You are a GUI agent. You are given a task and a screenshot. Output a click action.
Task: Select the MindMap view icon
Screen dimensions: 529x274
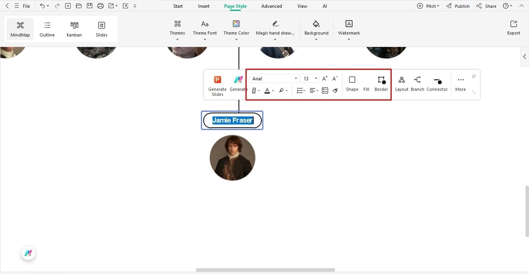[20, 28]
